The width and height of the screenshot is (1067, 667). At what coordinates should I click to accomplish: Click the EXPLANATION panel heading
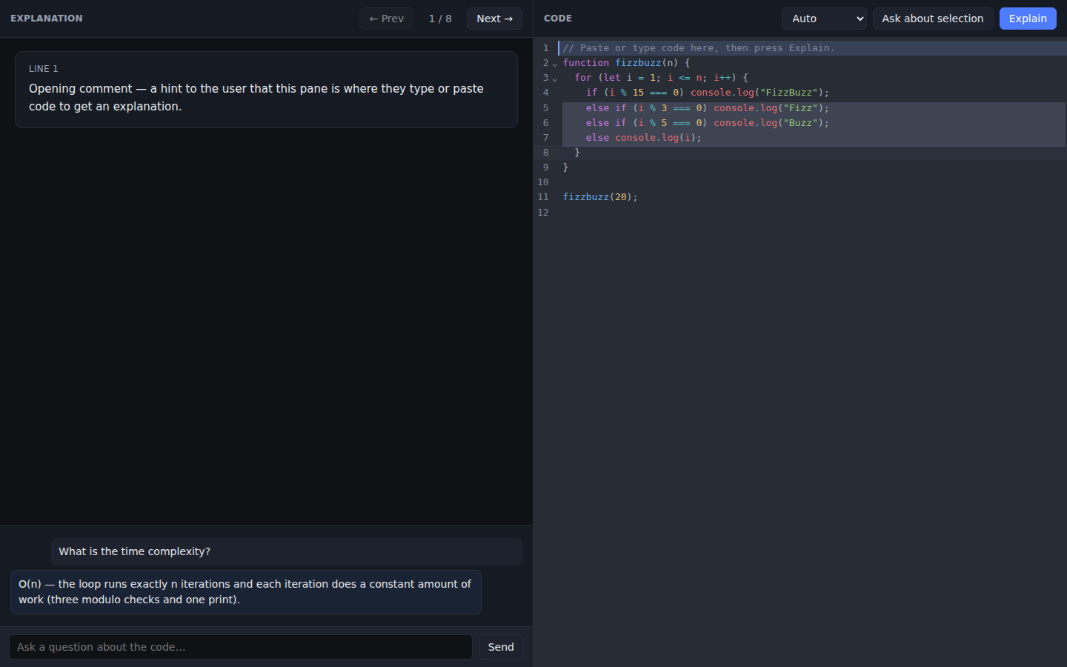(47, 19)
